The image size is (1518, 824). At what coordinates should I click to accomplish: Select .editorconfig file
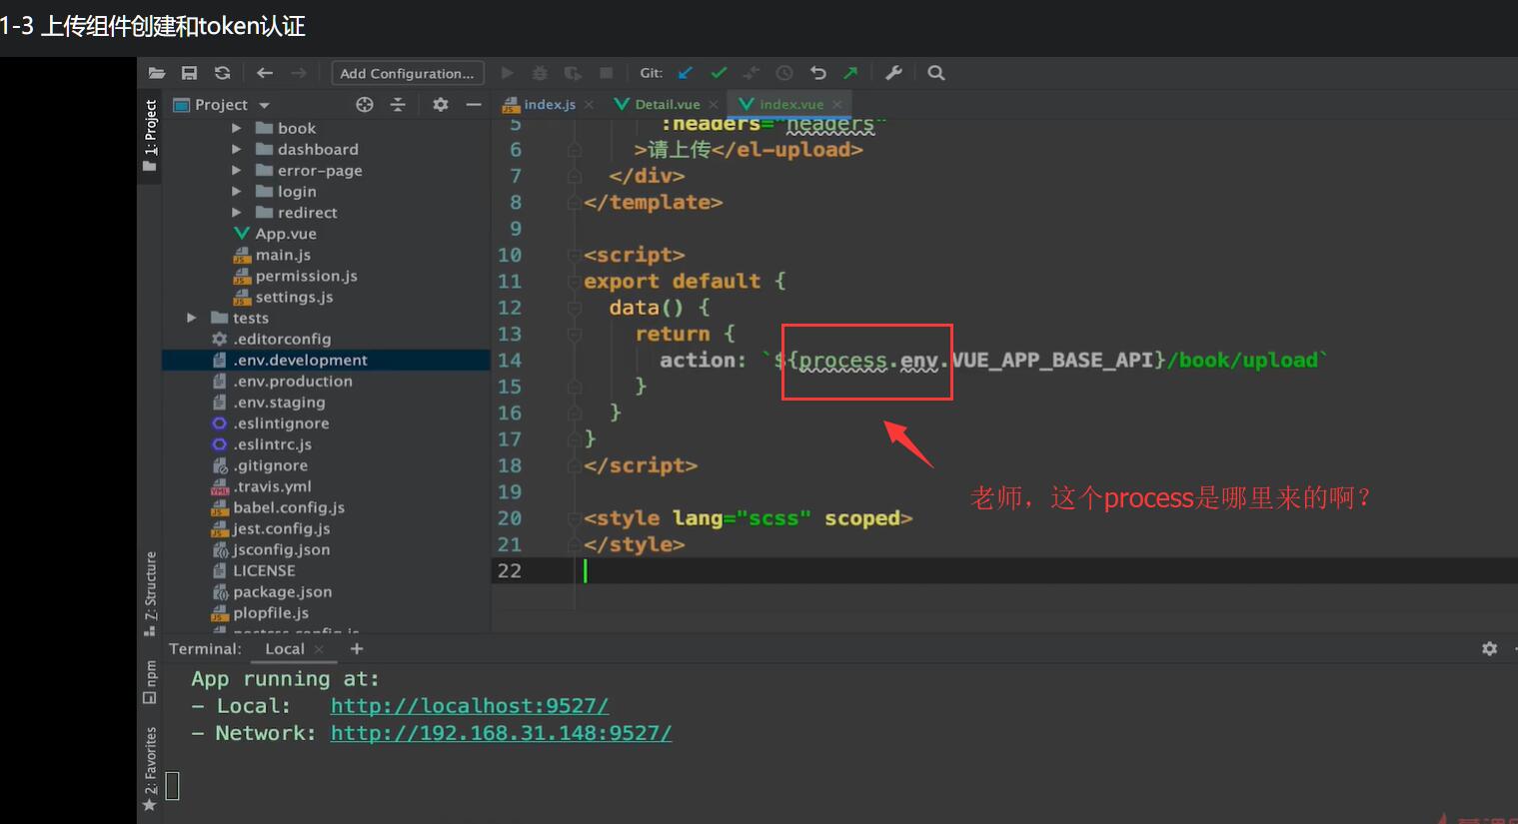click(x=282, y=339)
